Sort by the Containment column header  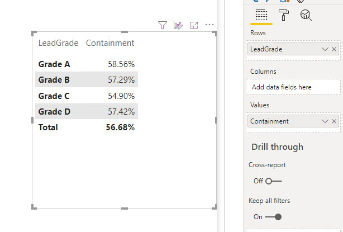(110, 43)
